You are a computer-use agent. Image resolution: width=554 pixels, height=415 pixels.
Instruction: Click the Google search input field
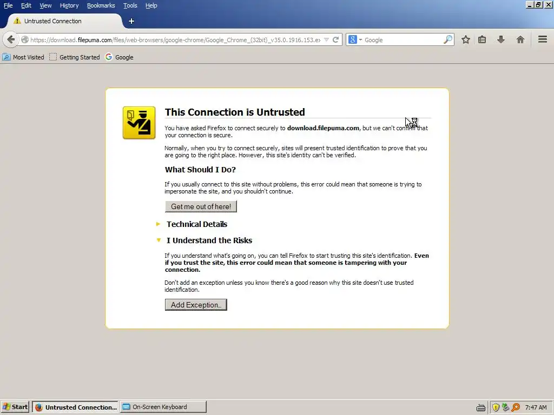coord(403,40)
